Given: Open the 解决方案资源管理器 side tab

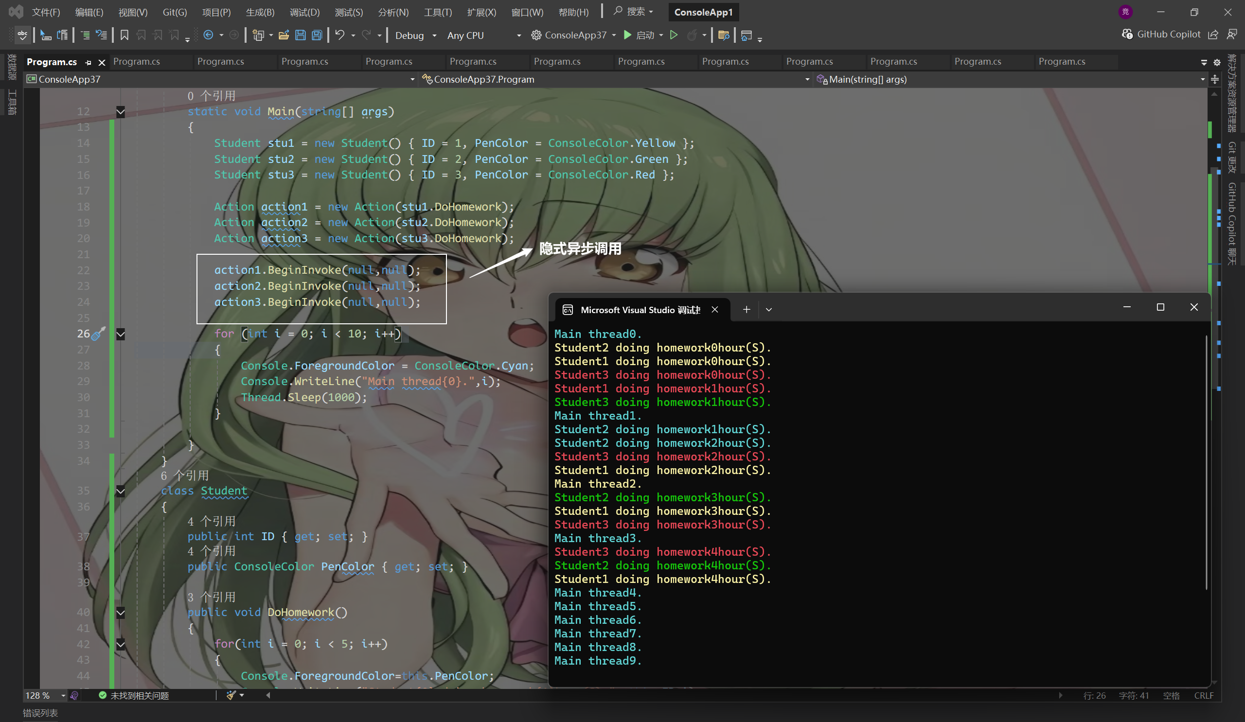Looking at the screenshot, I should pos(1232,93).
